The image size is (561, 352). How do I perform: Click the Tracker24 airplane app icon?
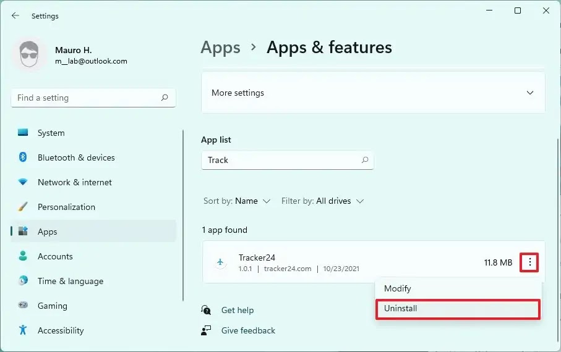pyautogui.click(x=220, y=262)
